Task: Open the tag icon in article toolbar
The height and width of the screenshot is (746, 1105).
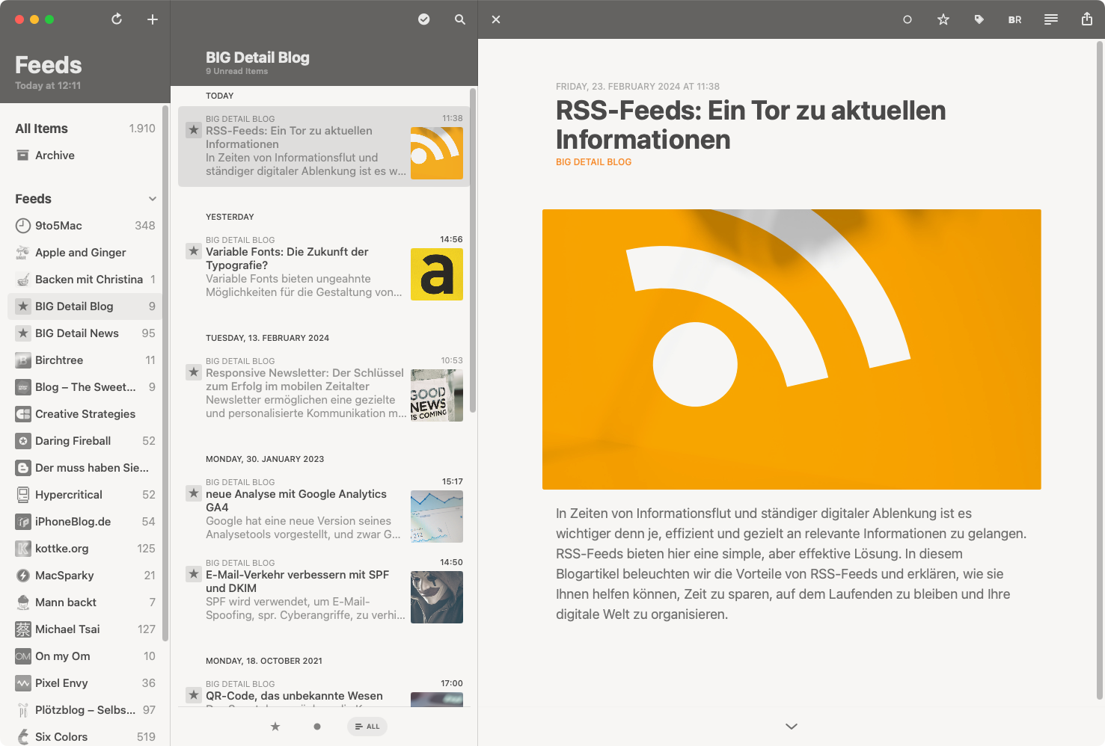Action: [x=979, y=19]
